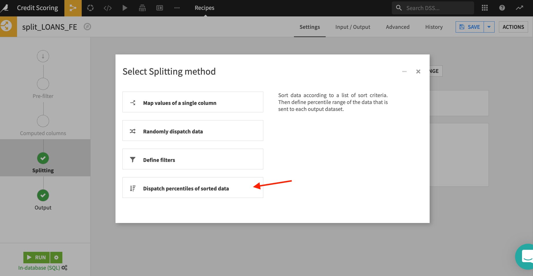Switch to the Input / Output tab
The width and height of the screenshot is (533, 276).
353,27
